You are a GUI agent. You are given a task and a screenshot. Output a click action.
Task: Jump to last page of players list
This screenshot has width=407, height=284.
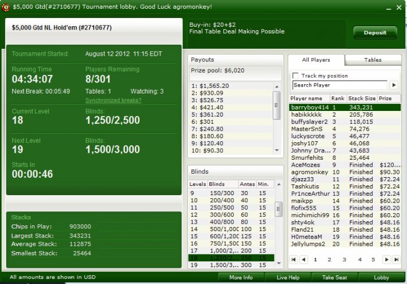397,260
